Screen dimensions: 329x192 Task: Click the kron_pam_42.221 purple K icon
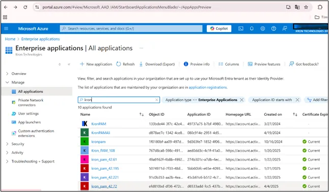click(x=85, y=177)
